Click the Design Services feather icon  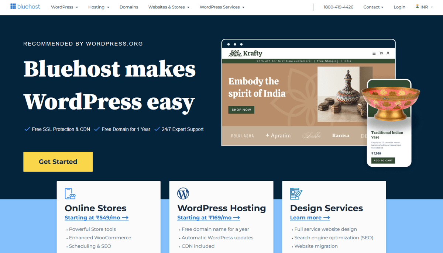point(296,194)
